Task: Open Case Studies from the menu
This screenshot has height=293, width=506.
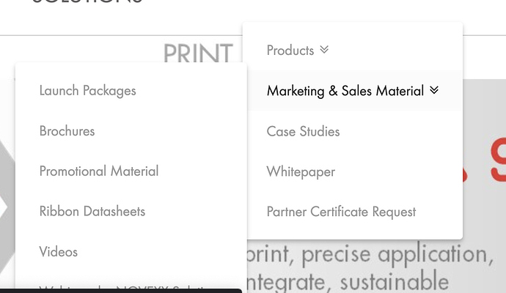Action: pos(303,132)
